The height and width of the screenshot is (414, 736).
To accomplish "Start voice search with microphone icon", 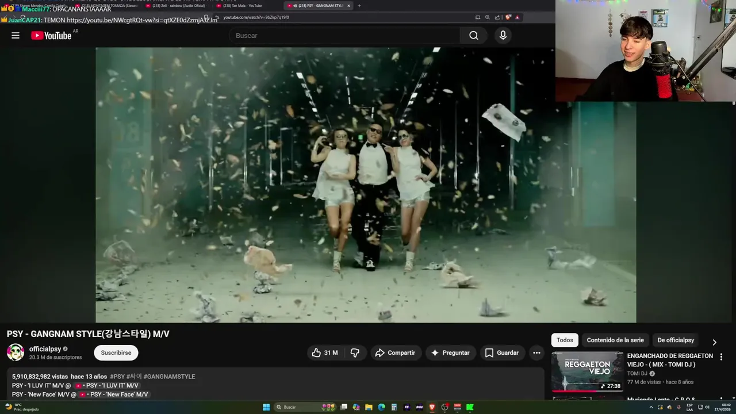I will point(503,36).
